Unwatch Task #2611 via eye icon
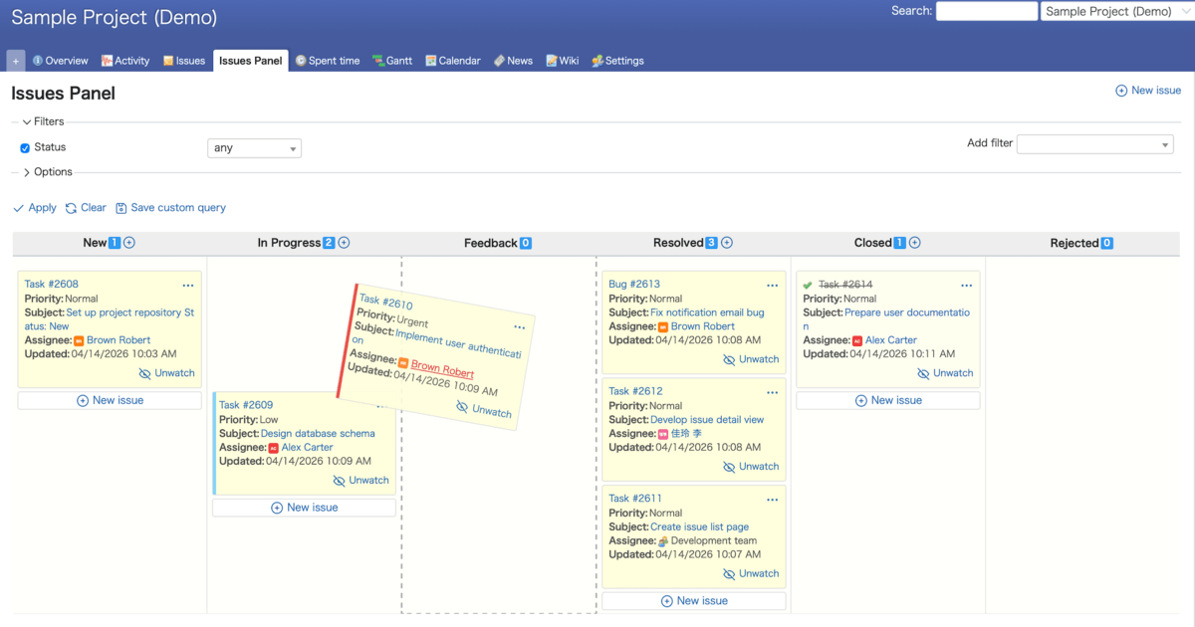The width and height of the screenshot is (1195, 627). 729,574
